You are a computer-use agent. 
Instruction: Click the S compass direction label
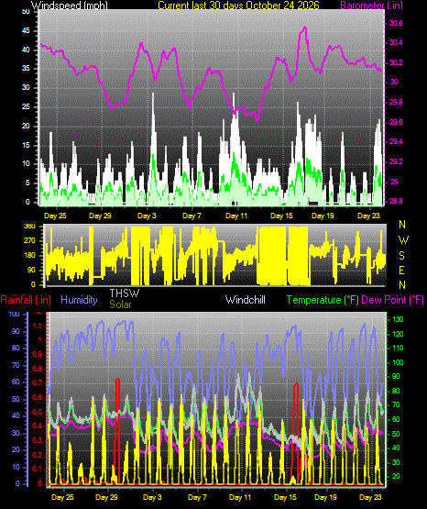[401, 256]
